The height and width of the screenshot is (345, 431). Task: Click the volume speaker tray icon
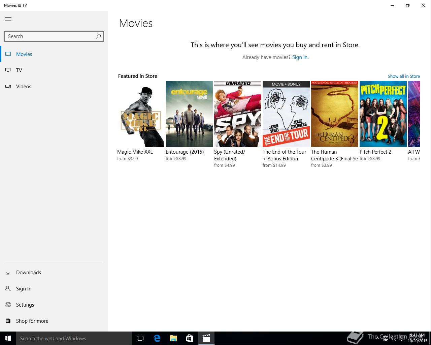pos(393,338)
